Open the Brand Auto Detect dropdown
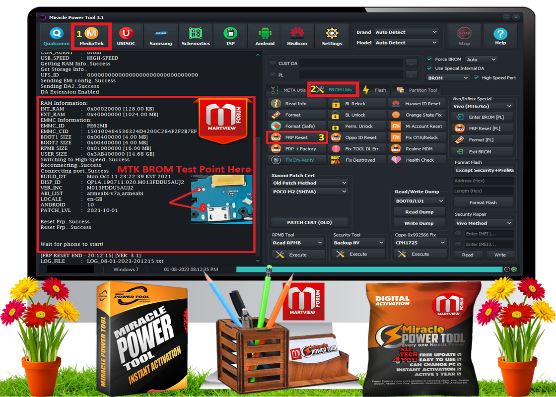Screen dimensions: 556x397 (406, 32)
